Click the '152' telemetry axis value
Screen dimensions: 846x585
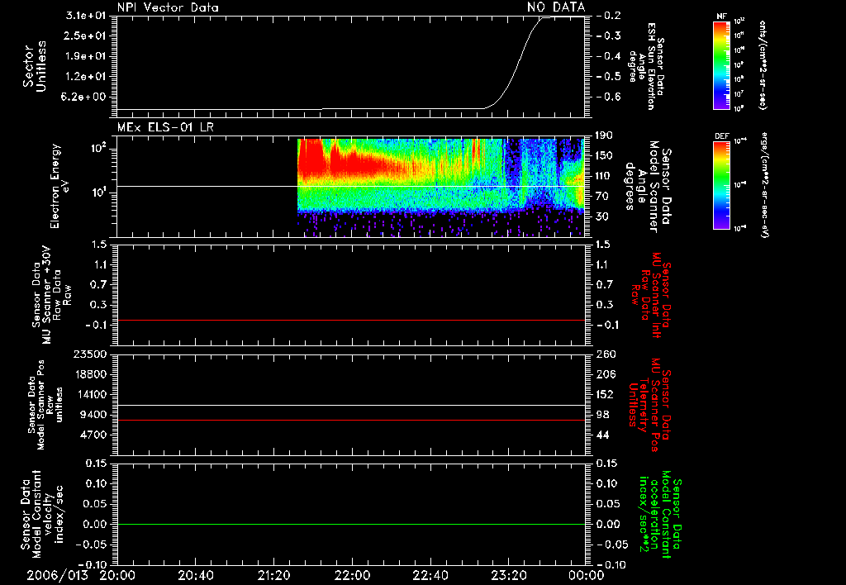tap(606, 394)
